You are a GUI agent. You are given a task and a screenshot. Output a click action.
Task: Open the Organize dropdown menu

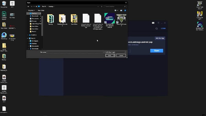click(31, 10)
